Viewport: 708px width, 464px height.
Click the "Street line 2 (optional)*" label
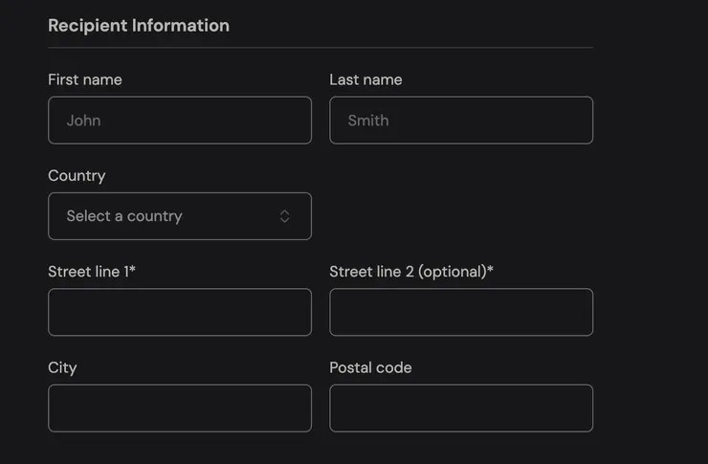coord(411,272)
